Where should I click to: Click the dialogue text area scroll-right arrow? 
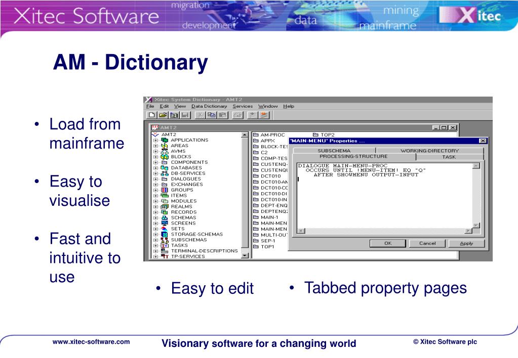pyautogui.click(x=468, y=231)
